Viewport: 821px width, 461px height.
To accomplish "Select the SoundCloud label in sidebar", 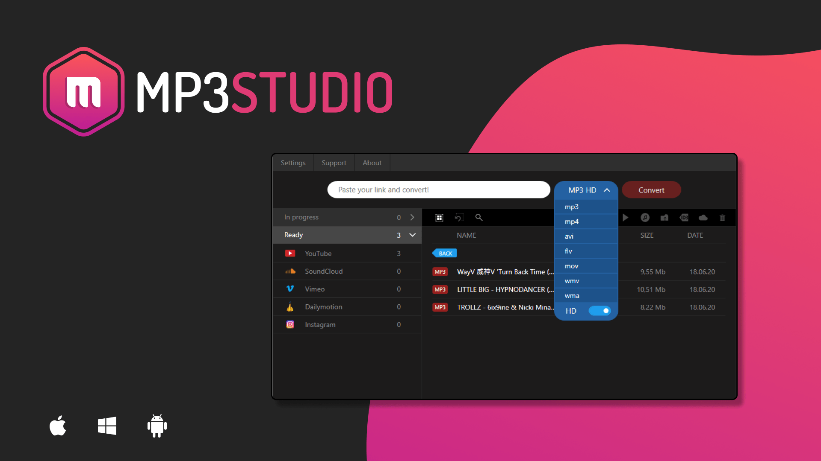I will point(324,271).
